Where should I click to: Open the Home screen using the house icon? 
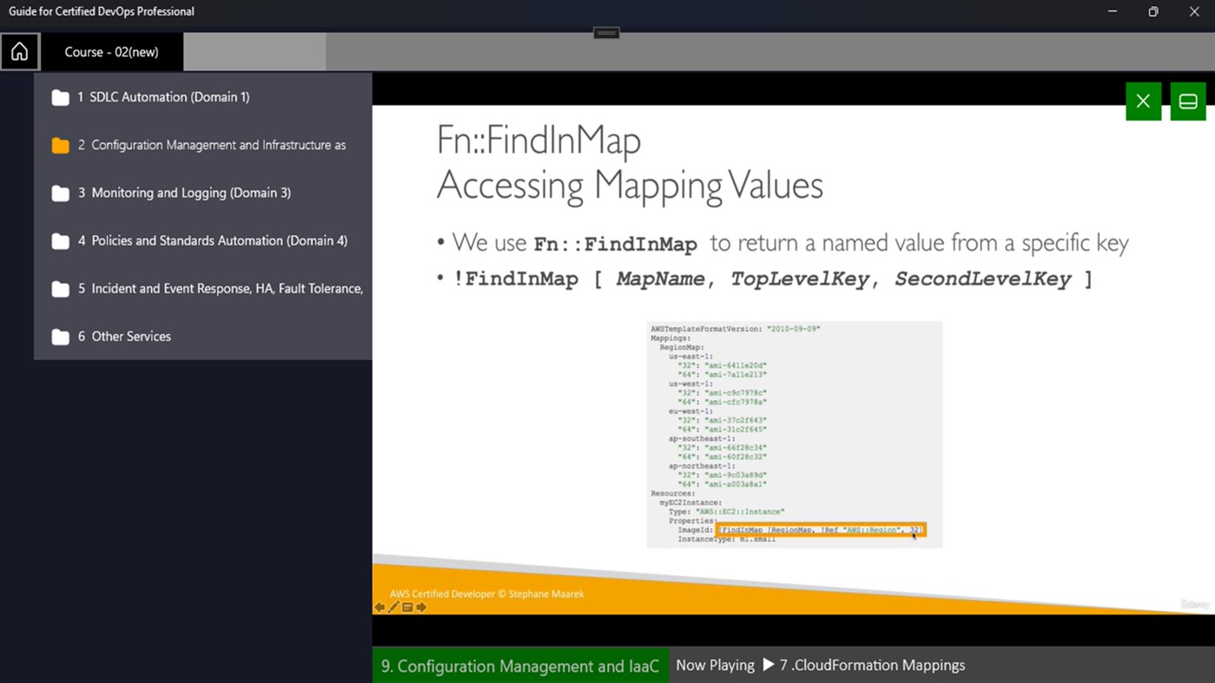pyautogui.click(x=19, y=51)
